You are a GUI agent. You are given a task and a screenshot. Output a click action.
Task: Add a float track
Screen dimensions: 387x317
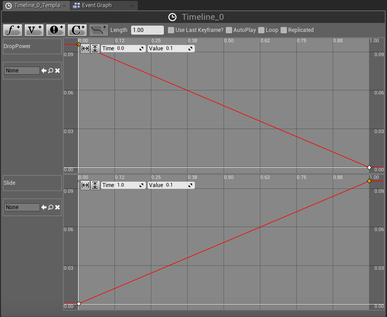pos(13,30)
